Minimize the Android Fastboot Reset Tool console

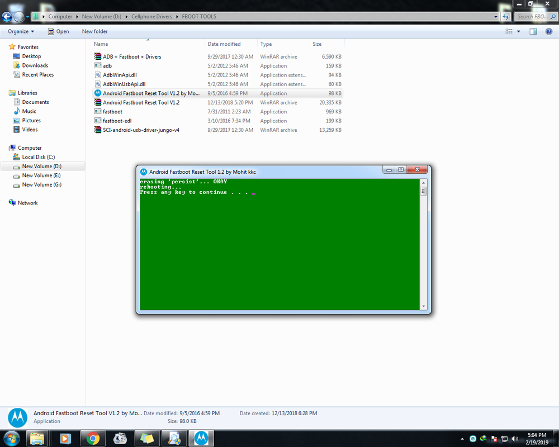click(389, 170)
